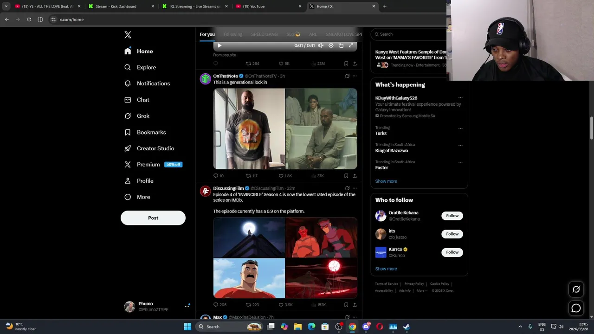Switch to the SPEED GANG tab
This screenshot has height=334, width=594.
point(264,34)
